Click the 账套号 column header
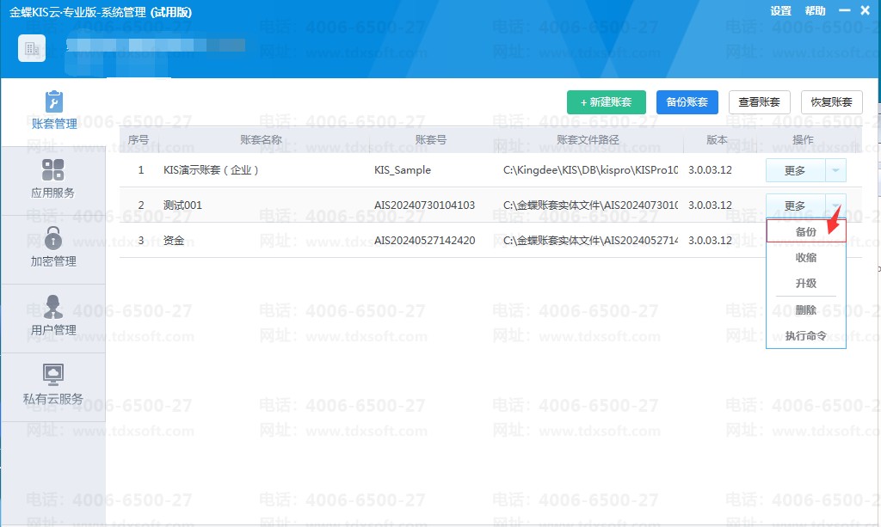The image size is (881, 527). pos(431,140)
